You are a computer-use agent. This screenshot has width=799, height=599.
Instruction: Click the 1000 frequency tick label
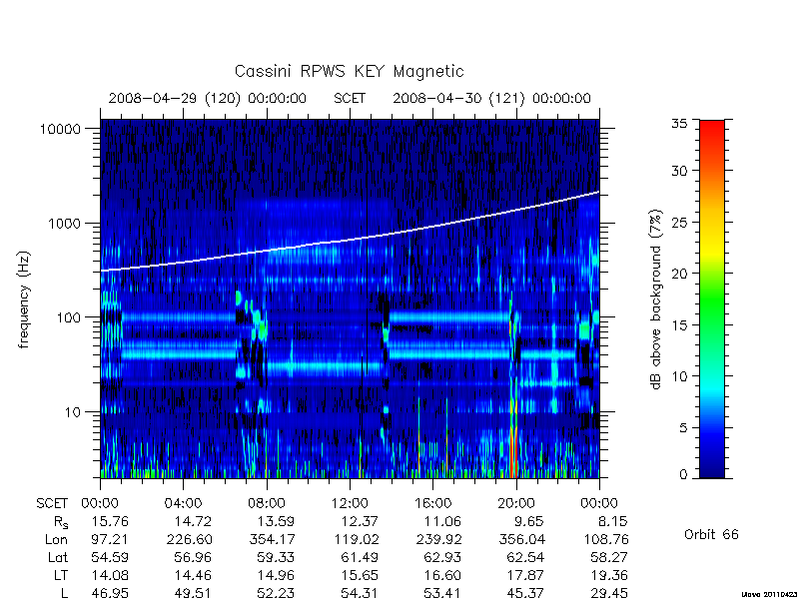click(x=65, y=224)
